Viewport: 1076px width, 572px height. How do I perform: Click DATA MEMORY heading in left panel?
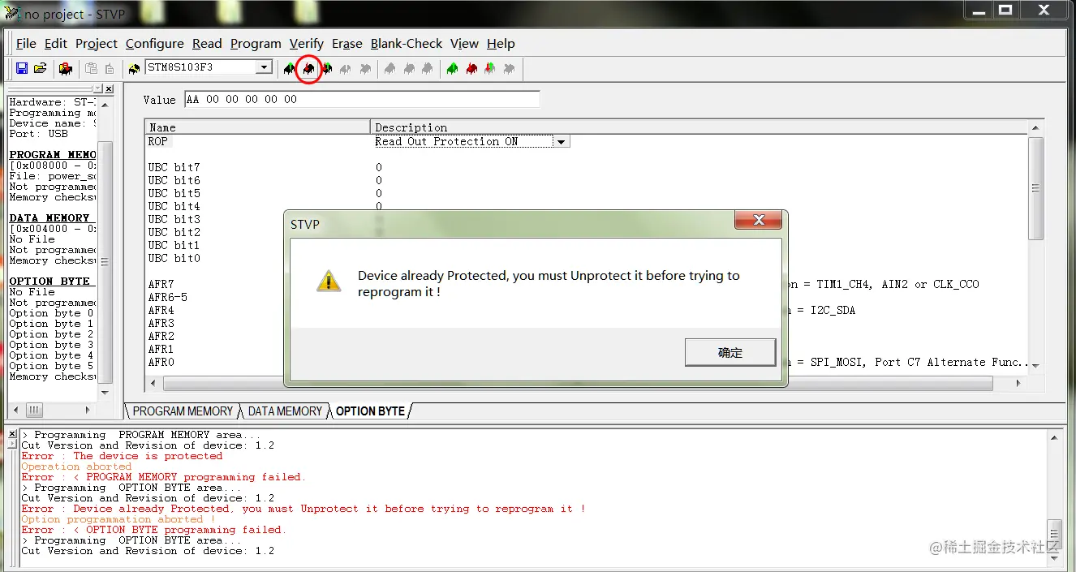pyautogui.click(x=49, y=217)
